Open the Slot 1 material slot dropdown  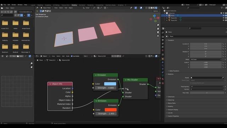tap(88, 56)
